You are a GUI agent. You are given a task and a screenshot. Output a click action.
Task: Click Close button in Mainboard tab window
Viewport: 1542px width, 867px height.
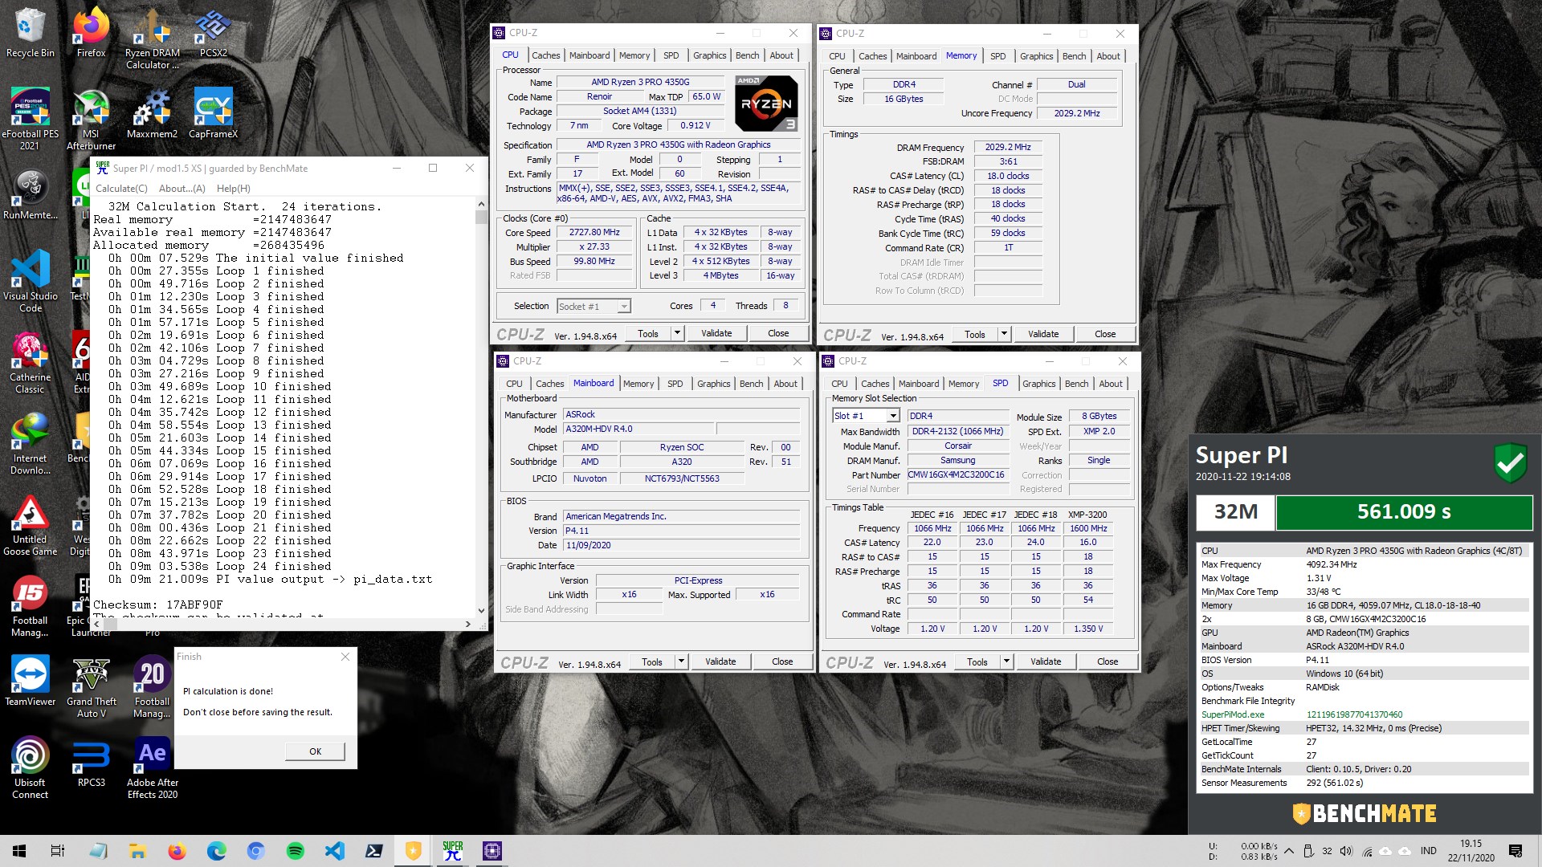point(782,661)
